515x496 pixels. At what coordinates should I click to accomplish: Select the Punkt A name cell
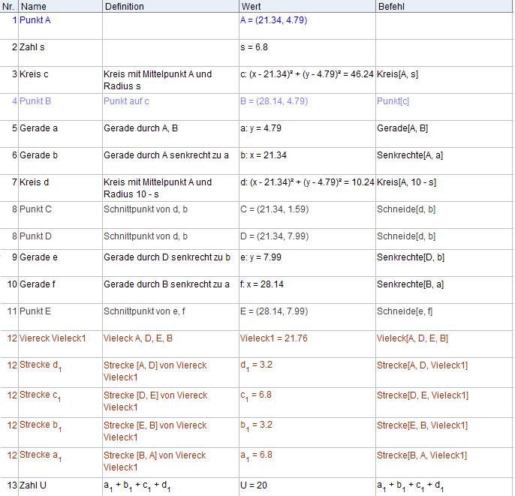click(x=35, y=20)
